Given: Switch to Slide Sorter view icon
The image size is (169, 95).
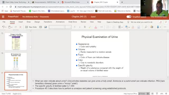Looking at the screenshot, I should click(152, 94).
